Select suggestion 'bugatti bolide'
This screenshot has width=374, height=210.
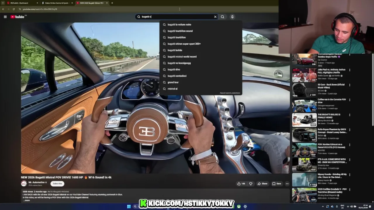[x=201, y=50]
